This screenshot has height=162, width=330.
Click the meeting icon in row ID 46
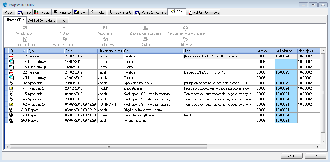11,99
